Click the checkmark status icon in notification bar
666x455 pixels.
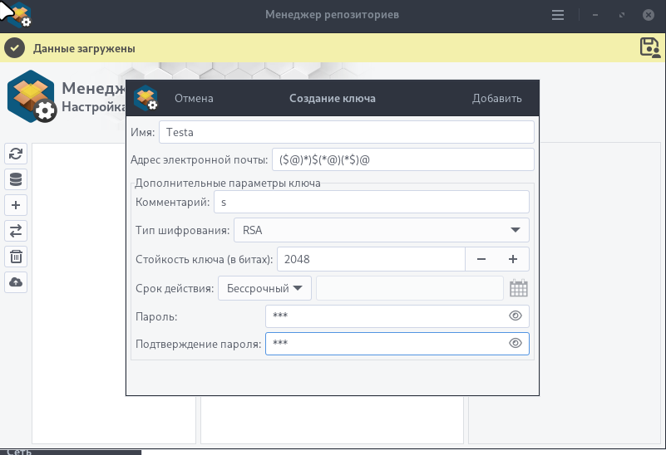15,48
